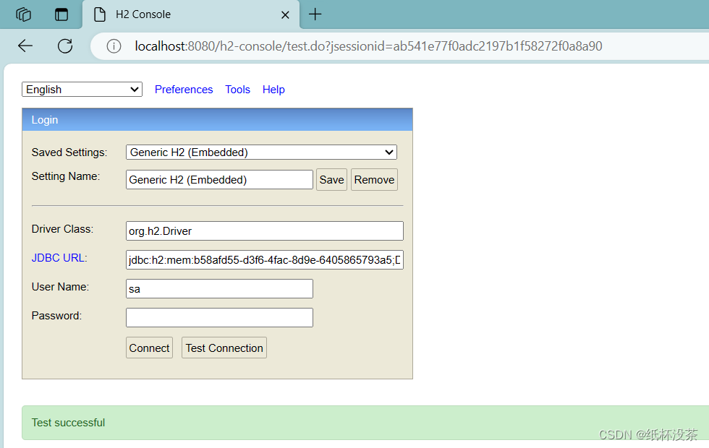Screen dimensions: 709x448
Task: Open a new browser tab with the plus icon
Action: click(x=315, y=14)
